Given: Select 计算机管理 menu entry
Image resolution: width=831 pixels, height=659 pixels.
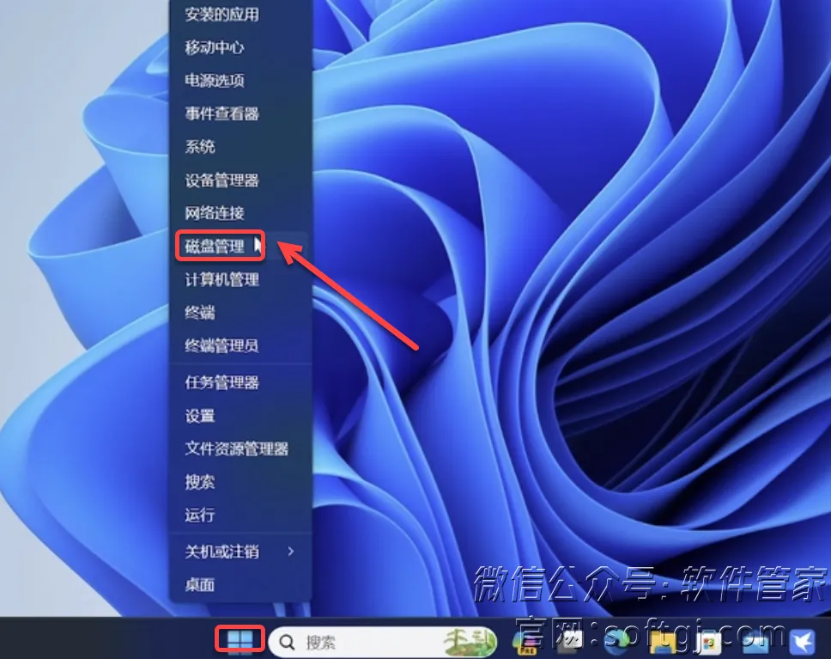Looking at the screenshot, I should pyautogui.click(x=240, y=279).
